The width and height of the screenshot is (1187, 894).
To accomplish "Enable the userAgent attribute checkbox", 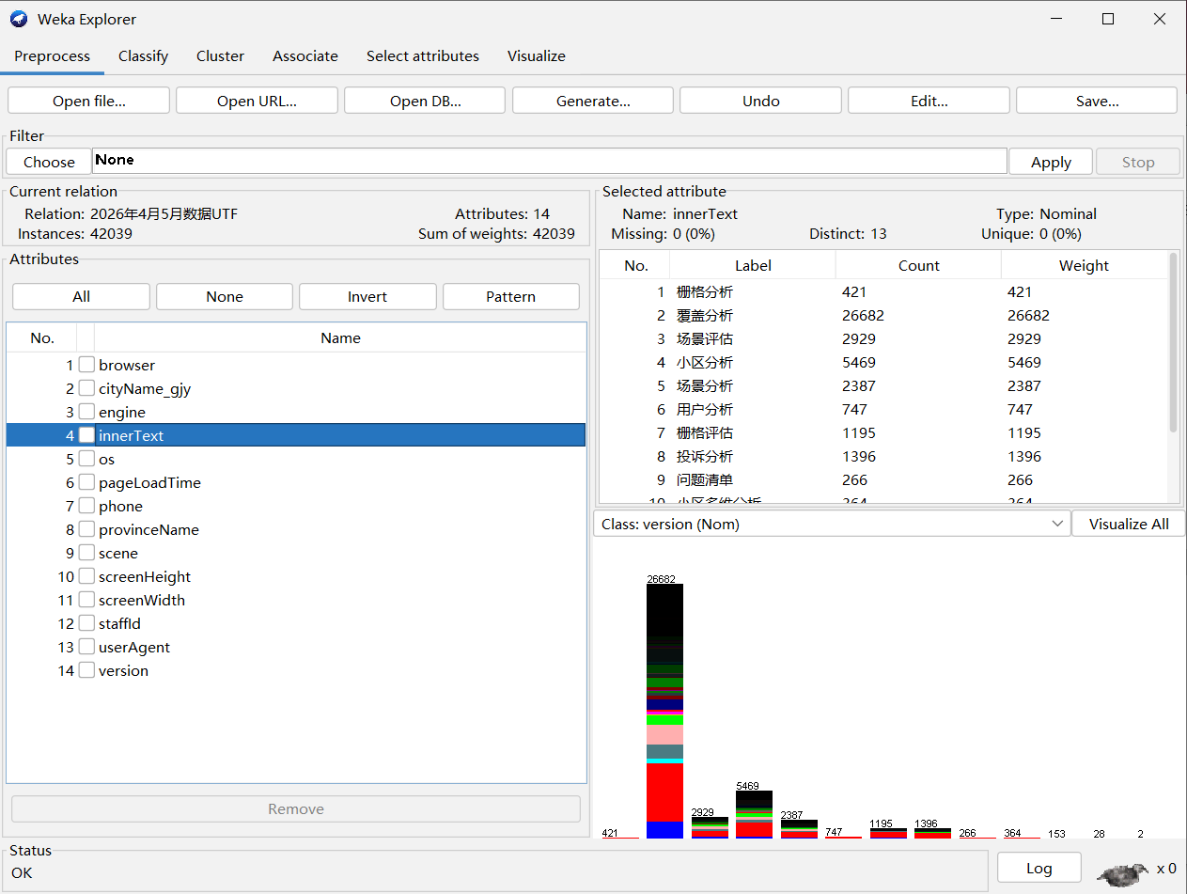I will (86, 647).
